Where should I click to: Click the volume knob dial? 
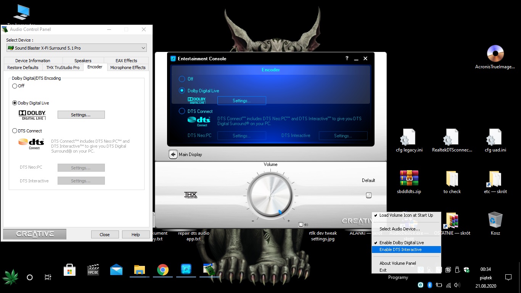tap(270, 196)
